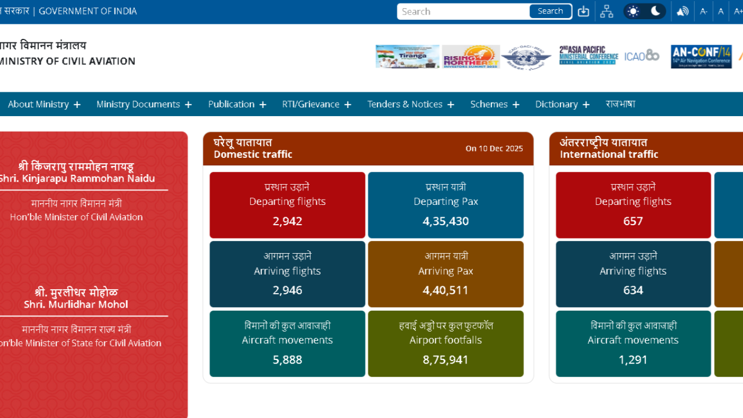Open the ICAO emblem logo
The image size is (743, 418).
pyautogui.click(x=526, y=57)
